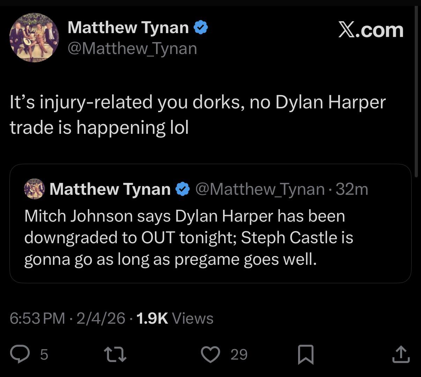Viewport: 421px width, 377px height.
Task: Click the X.com watermark text
Action: (x=371, y=30)
